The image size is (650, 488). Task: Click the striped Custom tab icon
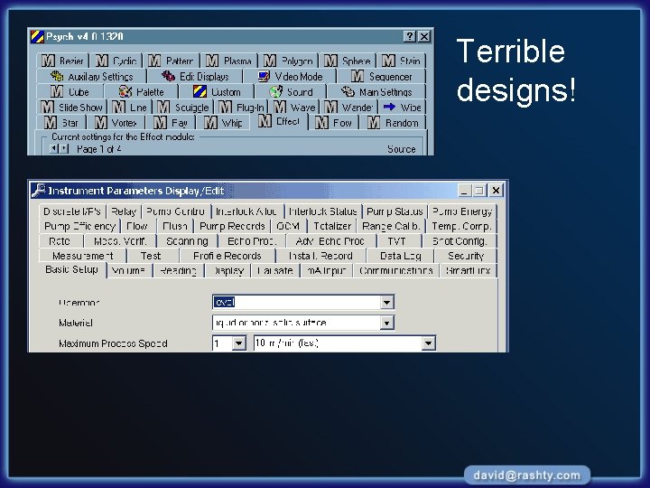[x=200, y=91]
